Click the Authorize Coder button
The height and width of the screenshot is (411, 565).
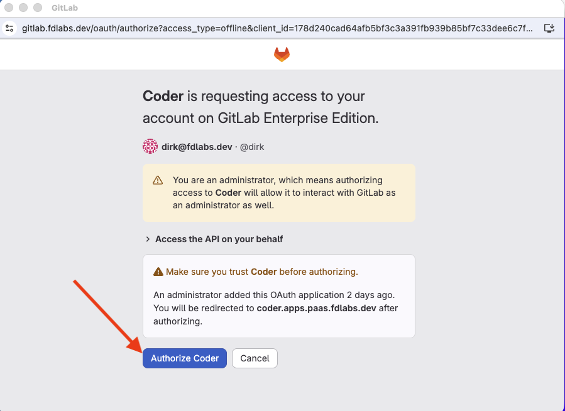pos(185,358)
